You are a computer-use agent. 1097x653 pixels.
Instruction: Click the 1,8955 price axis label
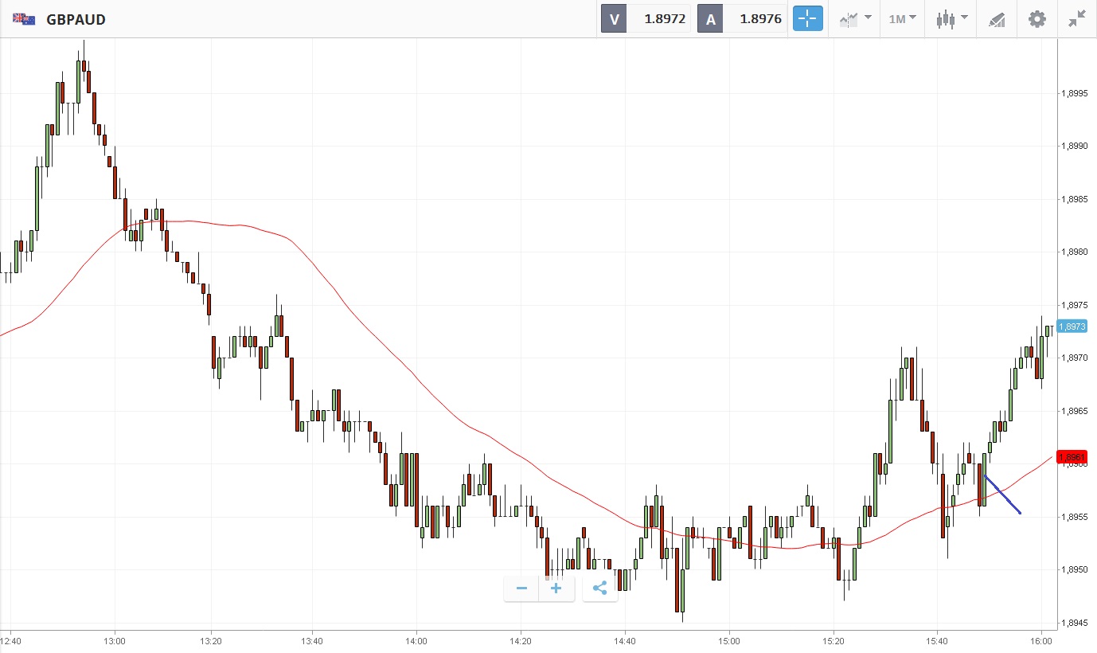[x=1074, y=517]
